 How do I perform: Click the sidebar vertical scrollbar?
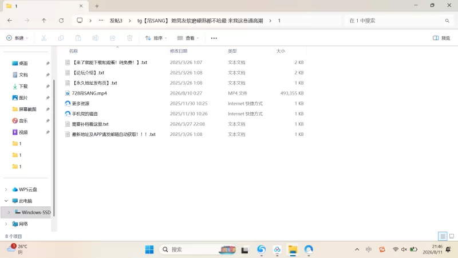pos(54,148)
